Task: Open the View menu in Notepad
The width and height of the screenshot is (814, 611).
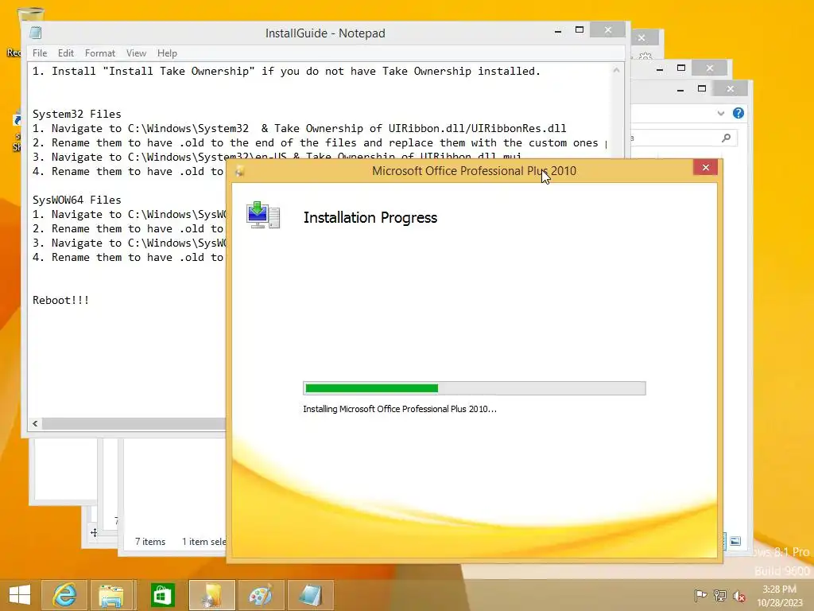Action: 136,53
